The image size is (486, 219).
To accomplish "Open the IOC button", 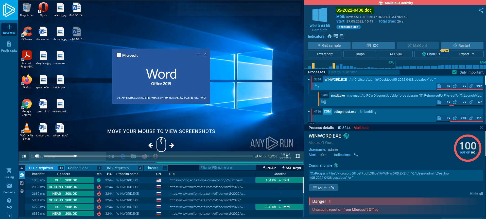I will (373, 46).
